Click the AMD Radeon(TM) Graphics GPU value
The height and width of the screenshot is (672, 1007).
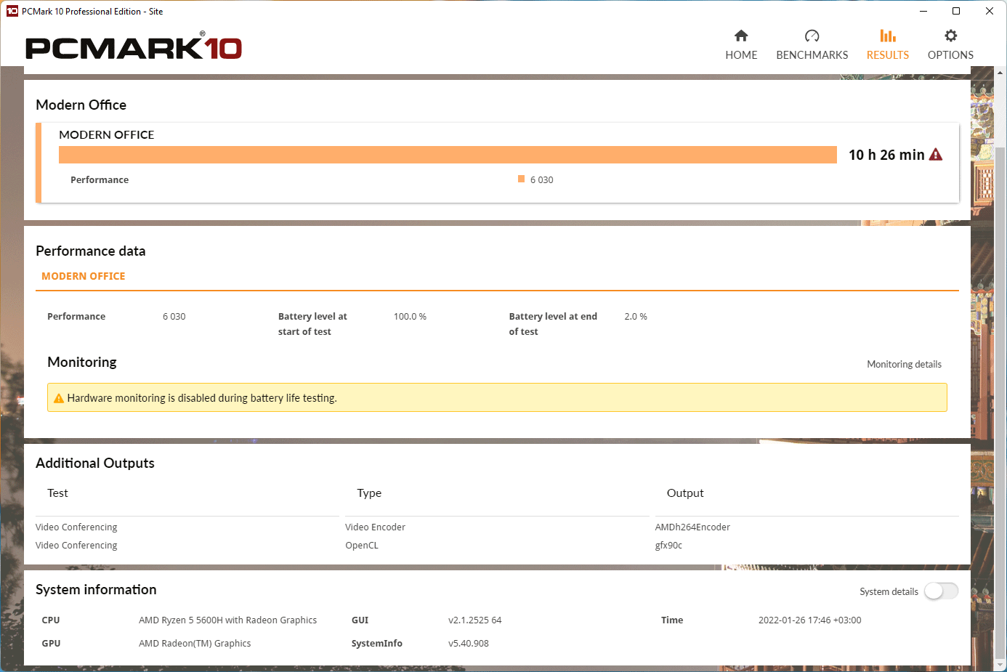pyautogui.click(x=195, y=643)
